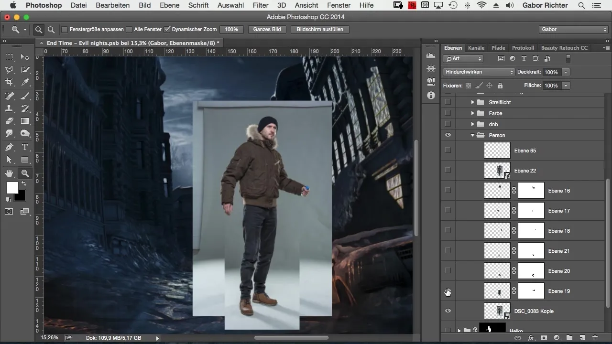Show the Farbe group
612x344 pixels.
coord(448,113)
